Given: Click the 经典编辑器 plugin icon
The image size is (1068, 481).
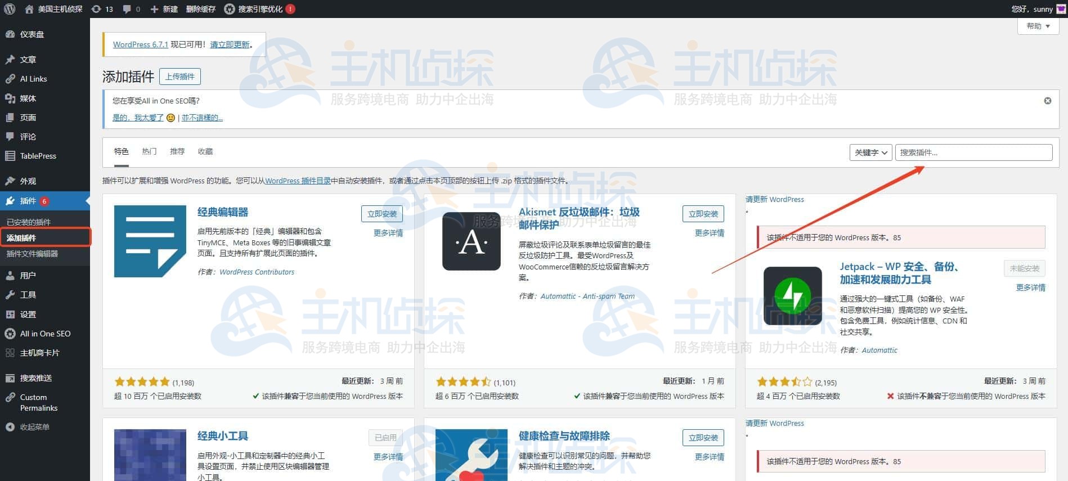Looking at the screenshot, I should [150, 241].
